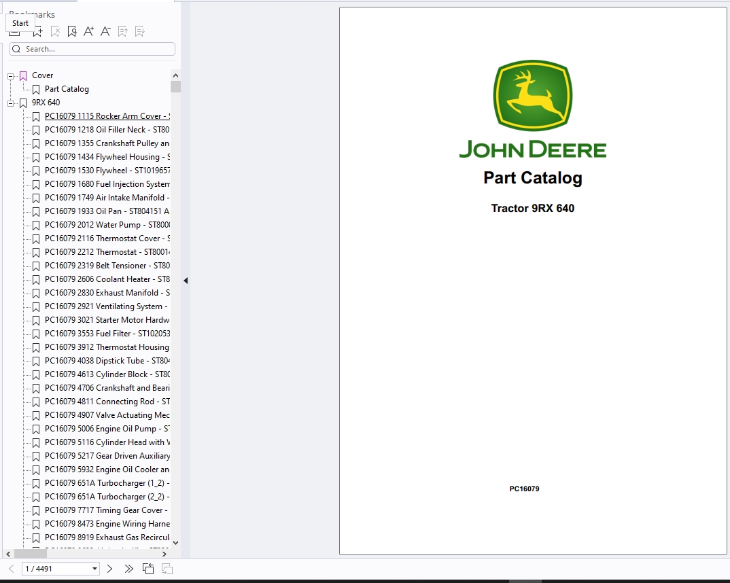The height and width of the screenshot is (583, 730).
Task: Select PC16079 8473 Engine Wiring Harness bookmark
Action: pos(107,523)
